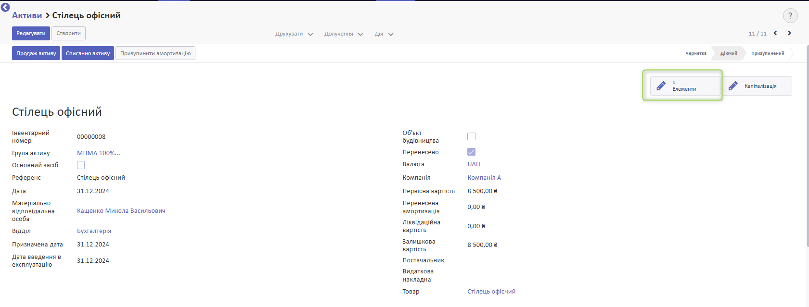Click the Ліквідаційна вартість value 0,00 ₴

coord(476,226)
